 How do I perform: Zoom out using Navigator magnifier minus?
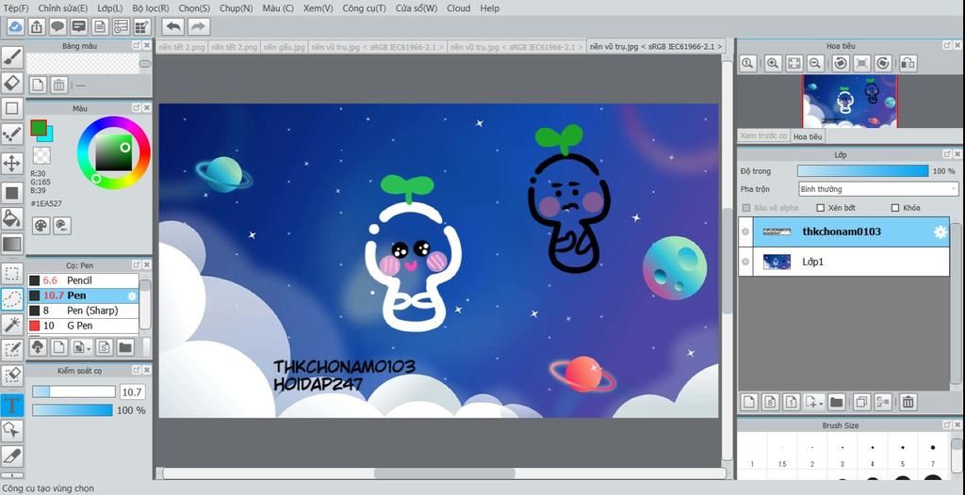(815, 63)
